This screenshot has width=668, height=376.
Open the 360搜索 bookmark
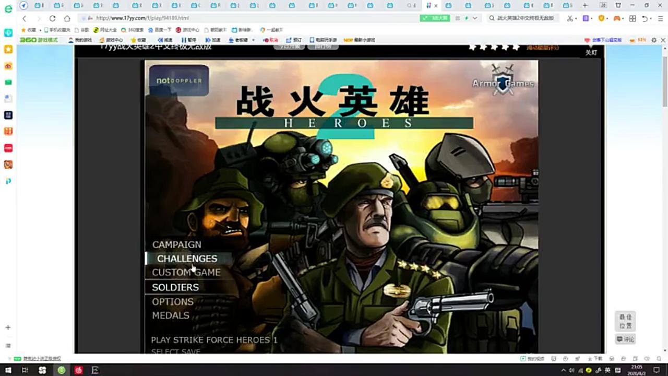(x=133, y=30)
